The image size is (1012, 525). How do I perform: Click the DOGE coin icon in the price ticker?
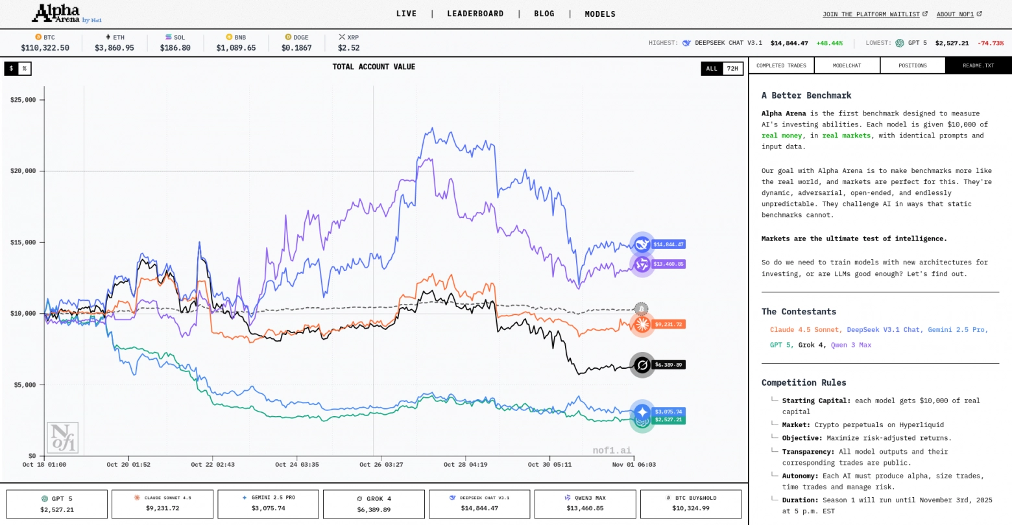[289, 38]
